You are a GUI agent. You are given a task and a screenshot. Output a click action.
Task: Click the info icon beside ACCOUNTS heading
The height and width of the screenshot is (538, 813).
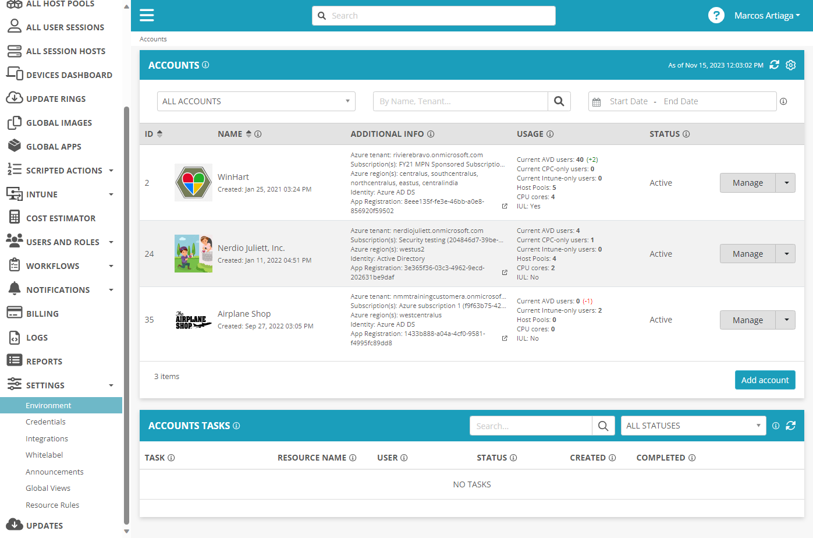tap(205, 65)
